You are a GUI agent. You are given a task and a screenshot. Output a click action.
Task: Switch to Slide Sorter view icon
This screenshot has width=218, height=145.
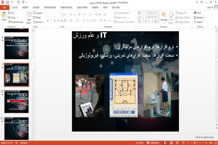tap(171, 143)
